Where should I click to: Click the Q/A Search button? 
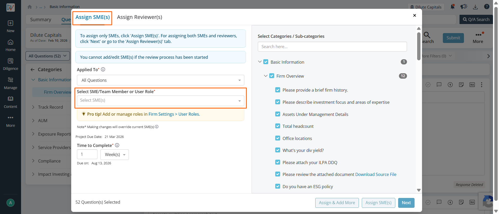tap(476, 19)
